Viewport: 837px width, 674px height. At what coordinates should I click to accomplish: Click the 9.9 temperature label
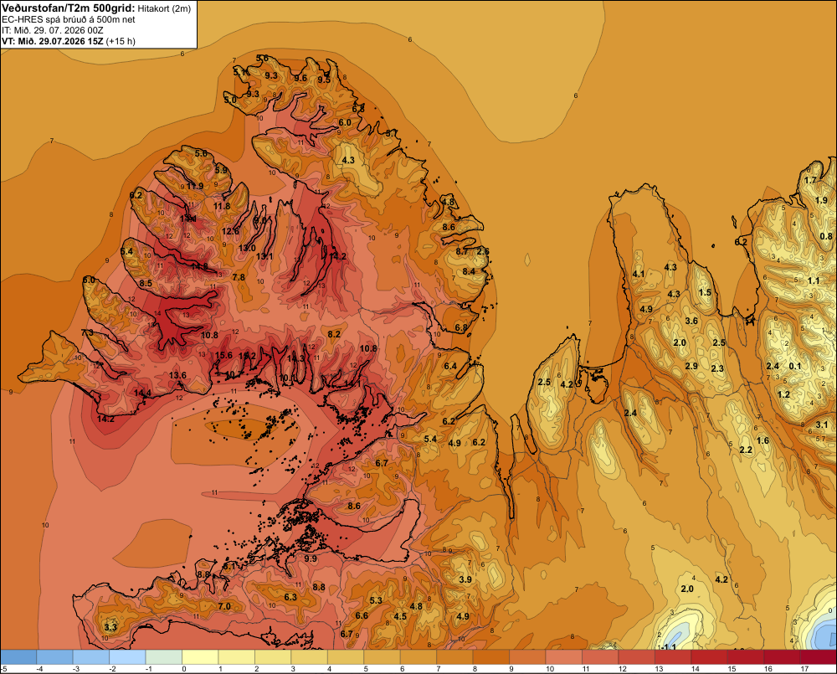(311, 558)
